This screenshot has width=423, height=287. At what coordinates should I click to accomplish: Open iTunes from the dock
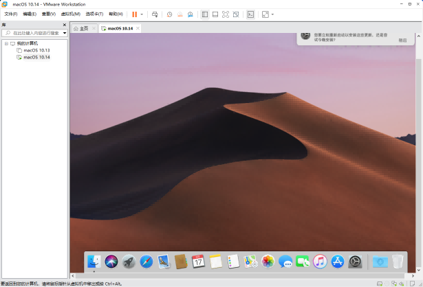[x=320, y=262]
